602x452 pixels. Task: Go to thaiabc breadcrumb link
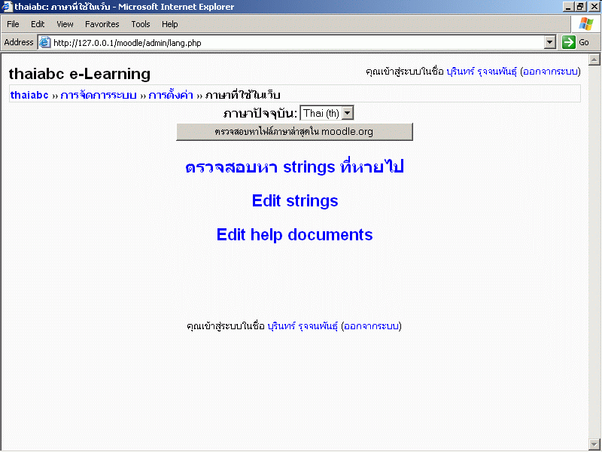29,95
